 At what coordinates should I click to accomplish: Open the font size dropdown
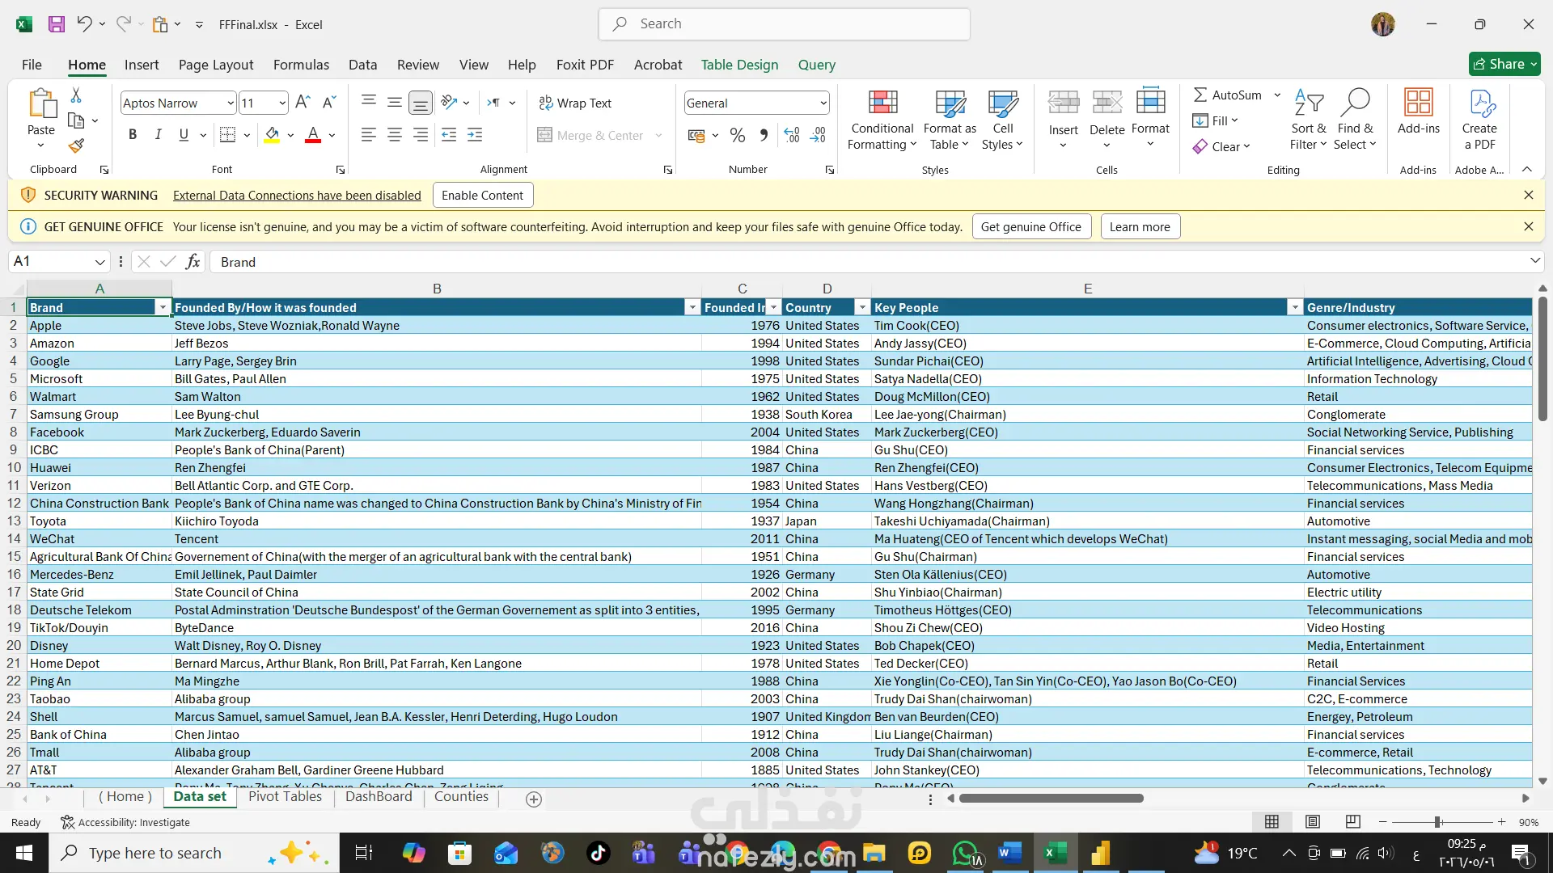281,103
